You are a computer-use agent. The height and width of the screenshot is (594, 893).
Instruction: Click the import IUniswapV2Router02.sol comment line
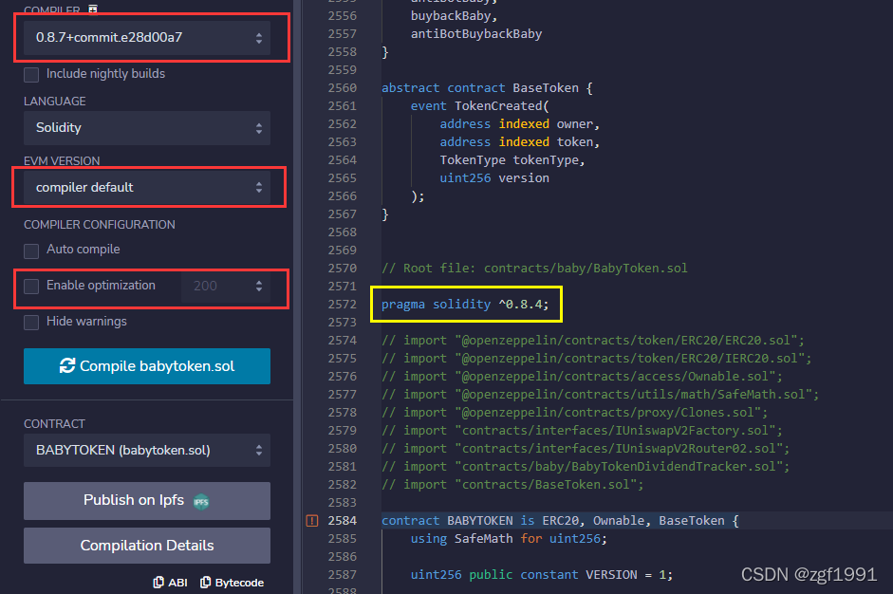tap(586, 449)
